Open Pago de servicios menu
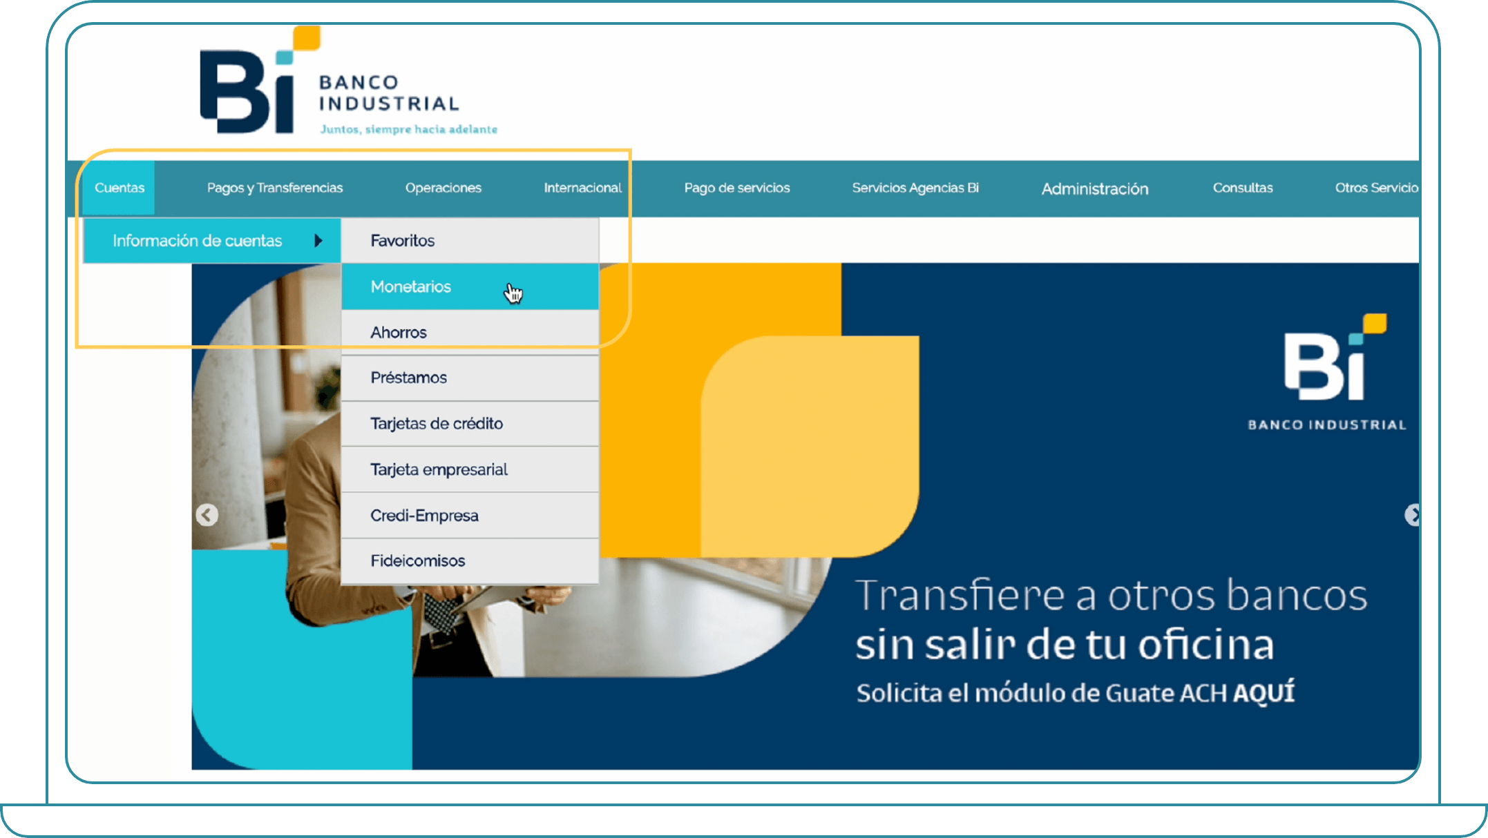This screenshot has height=838, width=1488. (x=737, y=188)
